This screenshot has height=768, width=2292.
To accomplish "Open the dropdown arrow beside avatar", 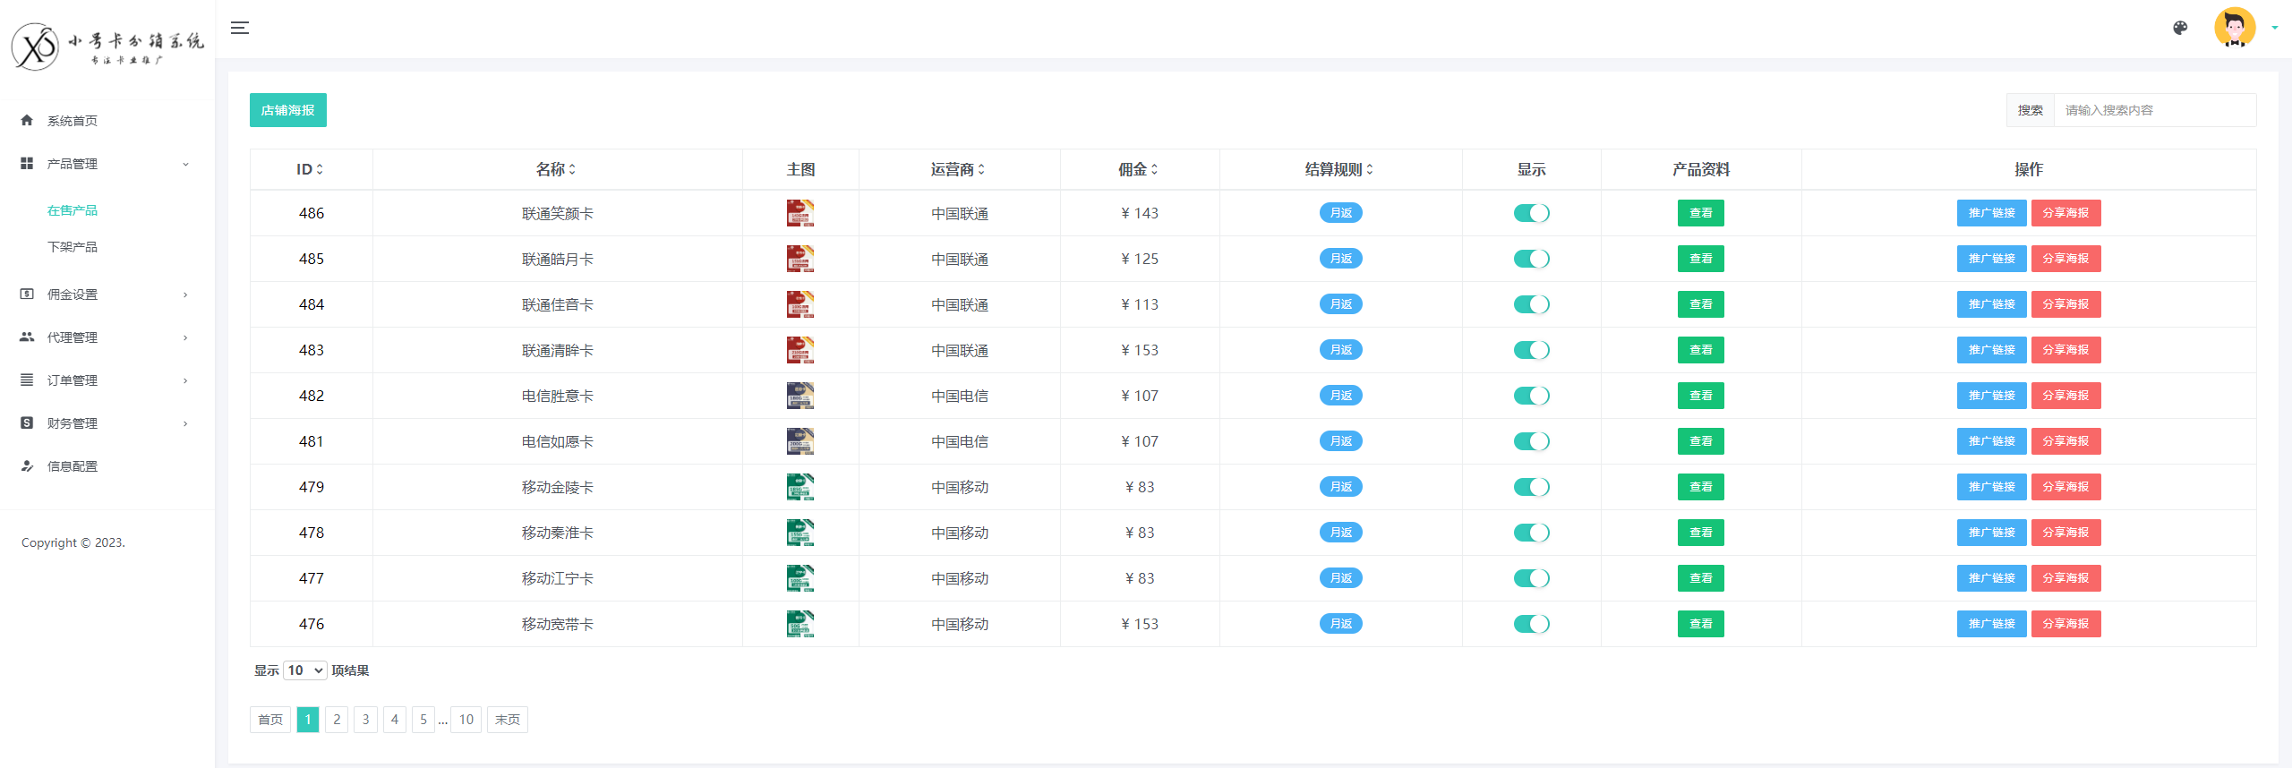I will coord(2275,28).
